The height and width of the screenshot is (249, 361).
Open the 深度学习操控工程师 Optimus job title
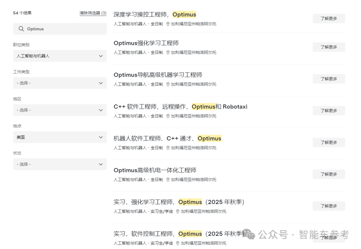click(155, 15)
